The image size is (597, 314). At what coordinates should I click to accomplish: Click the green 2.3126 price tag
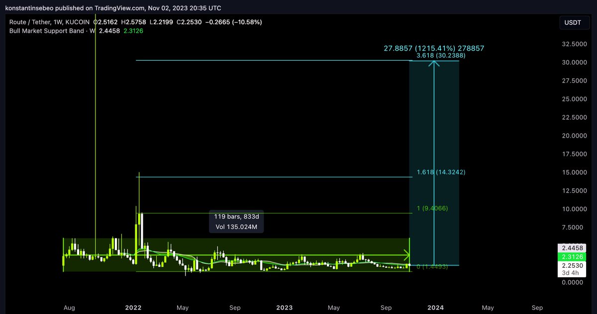pyautogui.click(x=572, y=257)
